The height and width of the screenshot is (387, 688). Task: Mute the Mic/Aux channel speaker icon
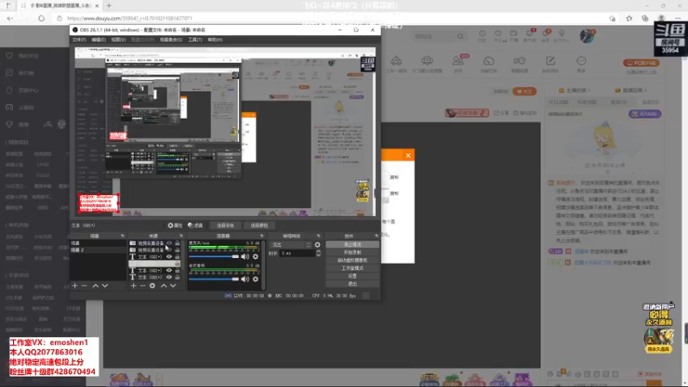(245, 256)
